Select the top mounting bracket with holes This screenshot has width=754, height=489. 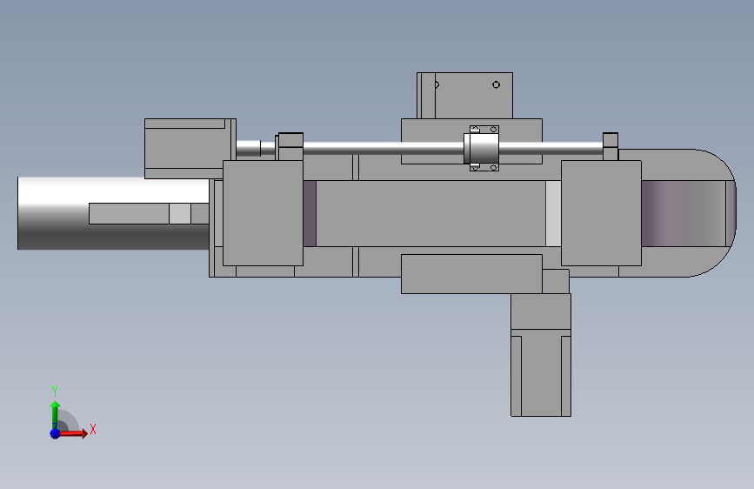pyautogui.click(x=464, y=96)
